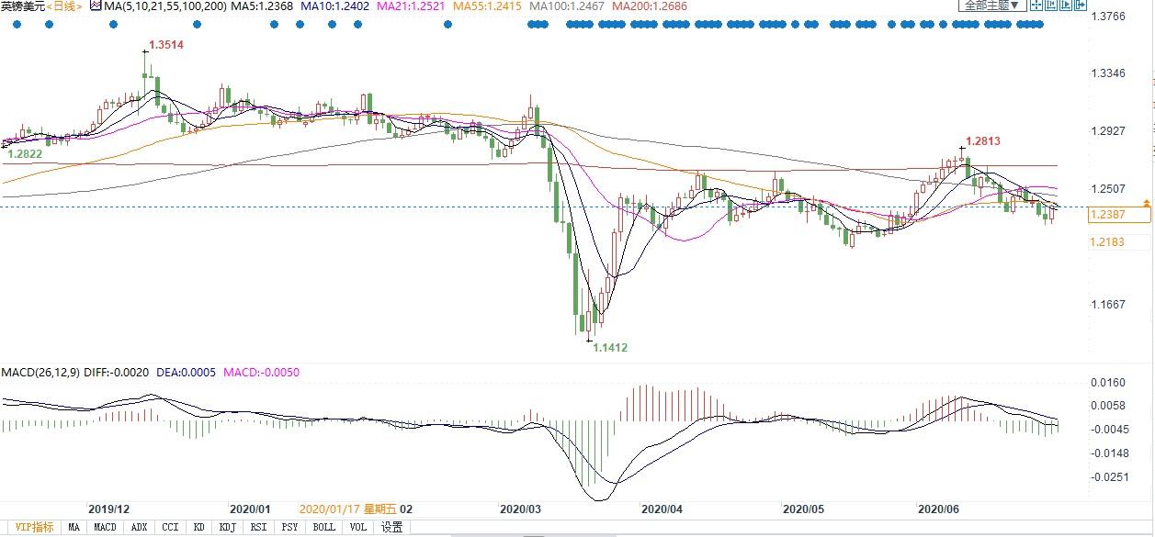
Task: Click the MACD(26,12,9) indicator label
Action: click(40, 373)
